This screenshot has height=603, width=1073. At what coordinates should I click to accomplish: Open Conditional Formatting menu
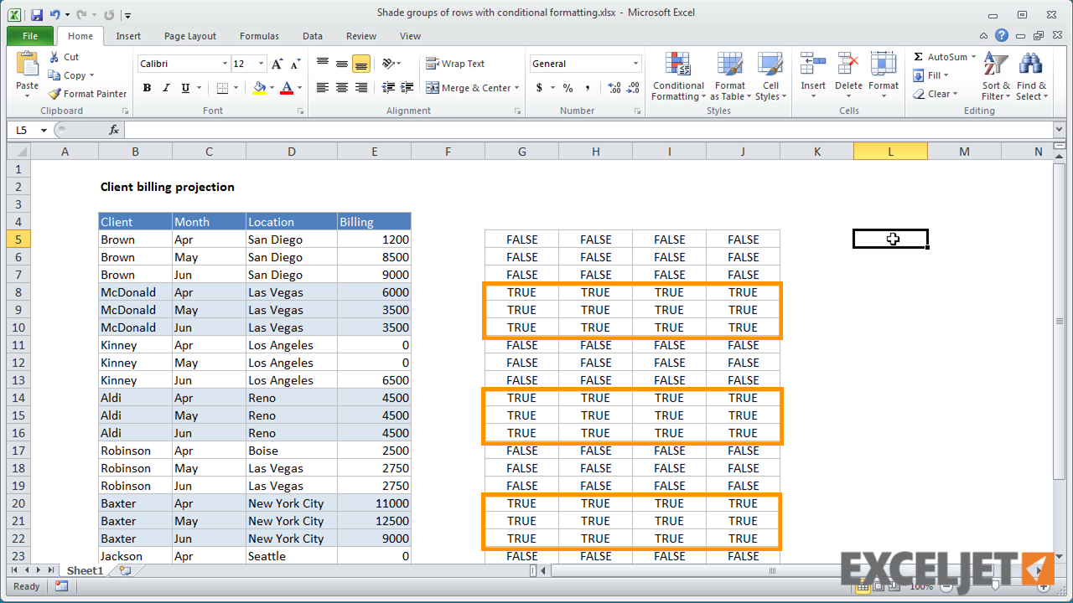coord(678,77)
